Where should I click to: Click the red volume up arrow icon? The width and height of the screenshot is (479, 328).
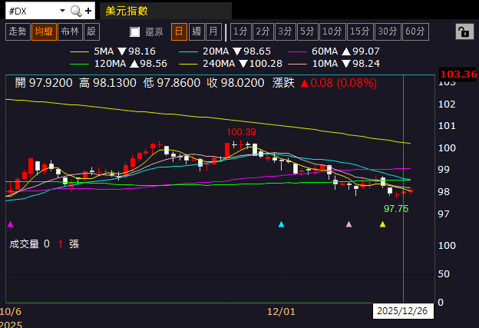[x=60, y=244]
